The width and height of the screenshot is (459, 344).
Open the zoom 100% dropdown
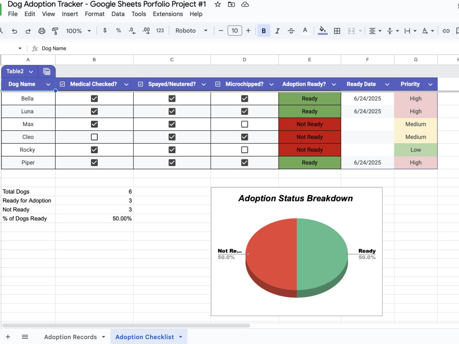pos(78,31)
